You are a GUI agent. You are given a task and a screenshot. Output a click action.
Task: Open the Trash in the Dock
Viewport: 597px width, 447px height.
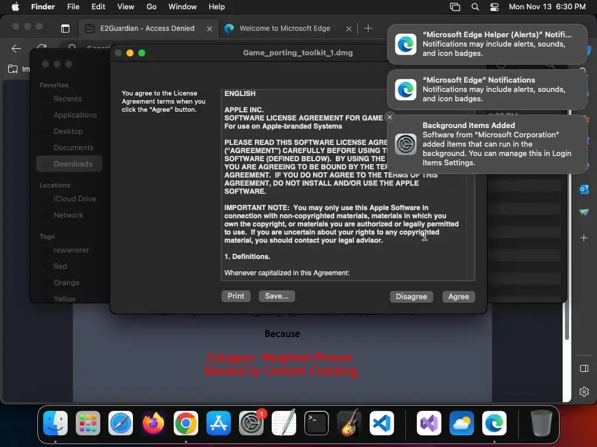click(542, 423)
